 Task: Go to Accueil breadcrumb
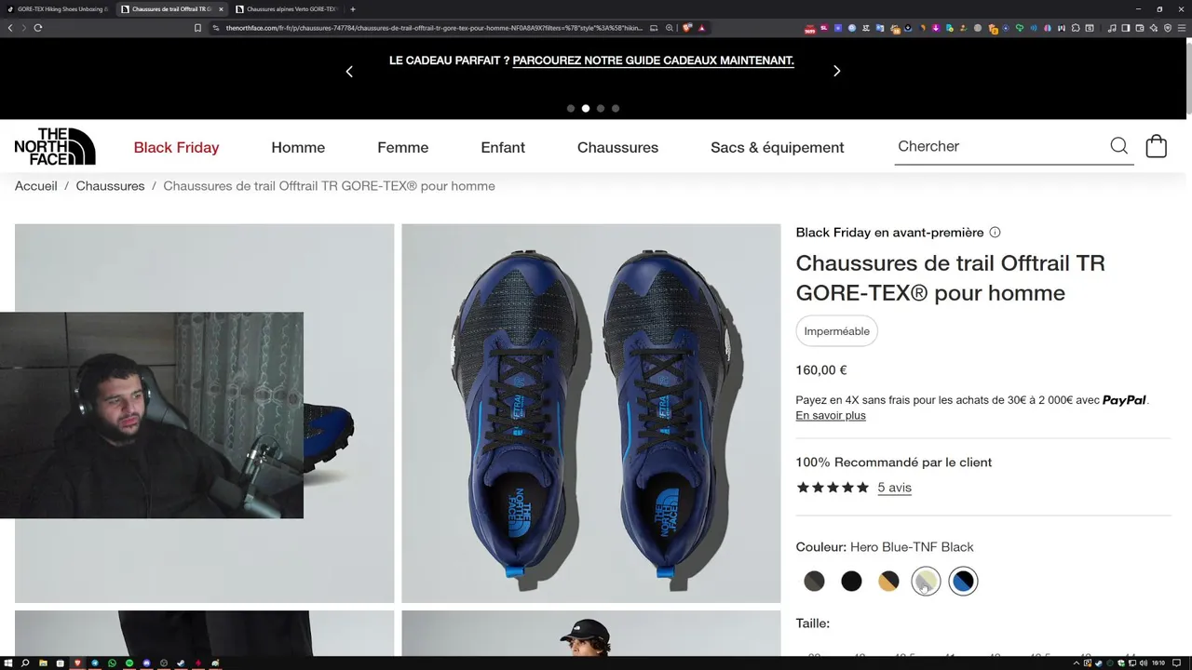(35, 186)
